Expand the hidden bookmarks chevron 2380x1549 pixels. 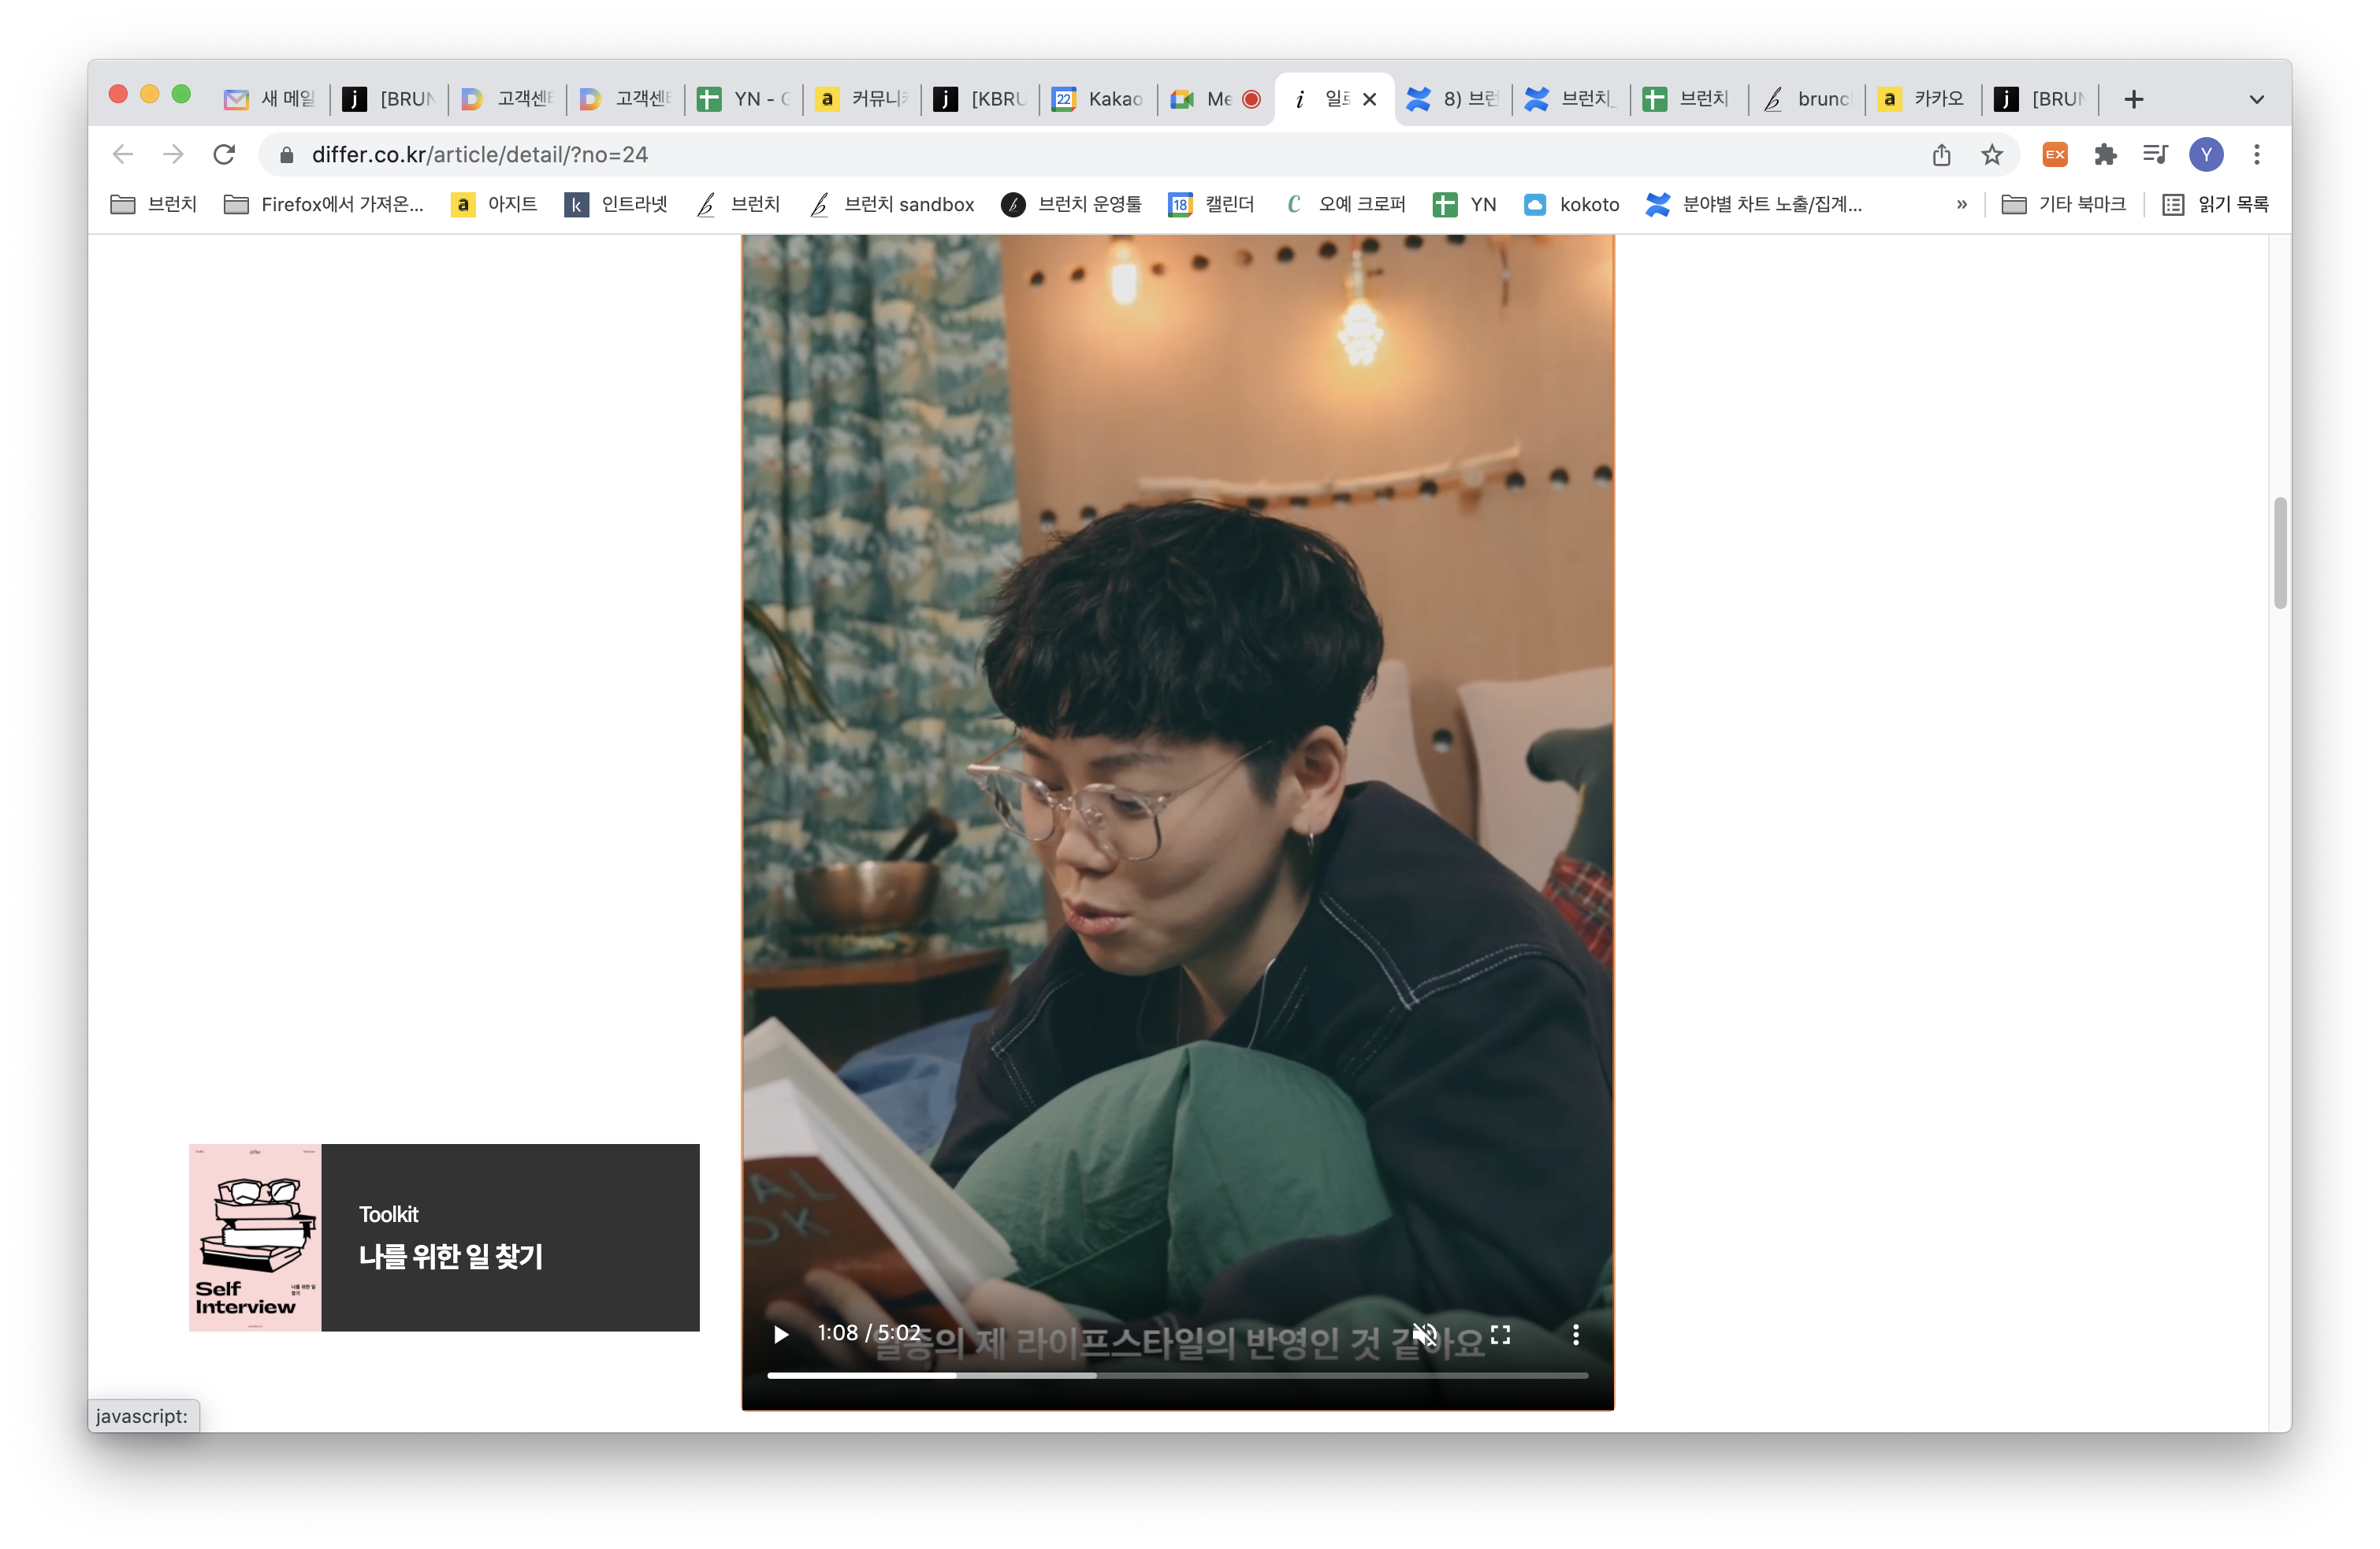click(1961, 204)
